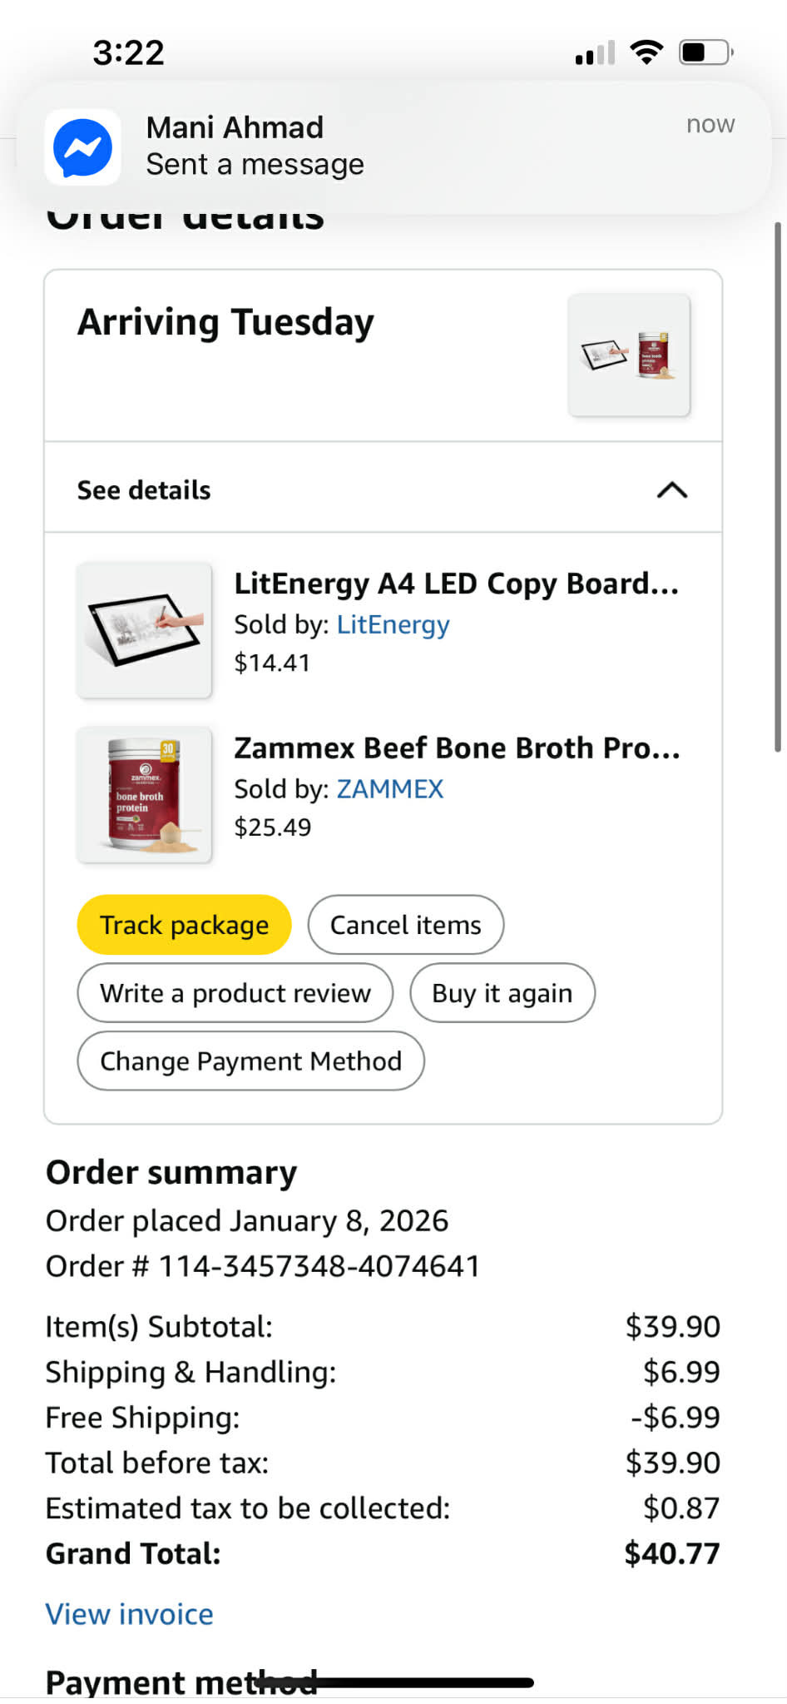Tap the LED Copy Board product image

pyautogui.click(x=144, y=630)
